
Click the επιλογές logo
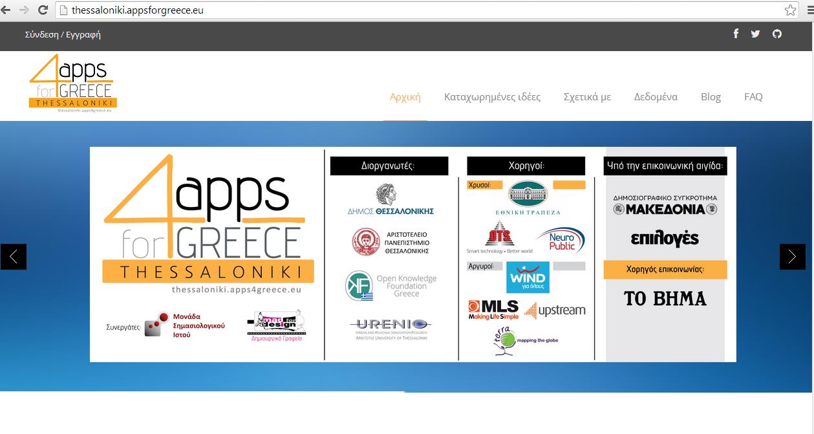point(665,239)
